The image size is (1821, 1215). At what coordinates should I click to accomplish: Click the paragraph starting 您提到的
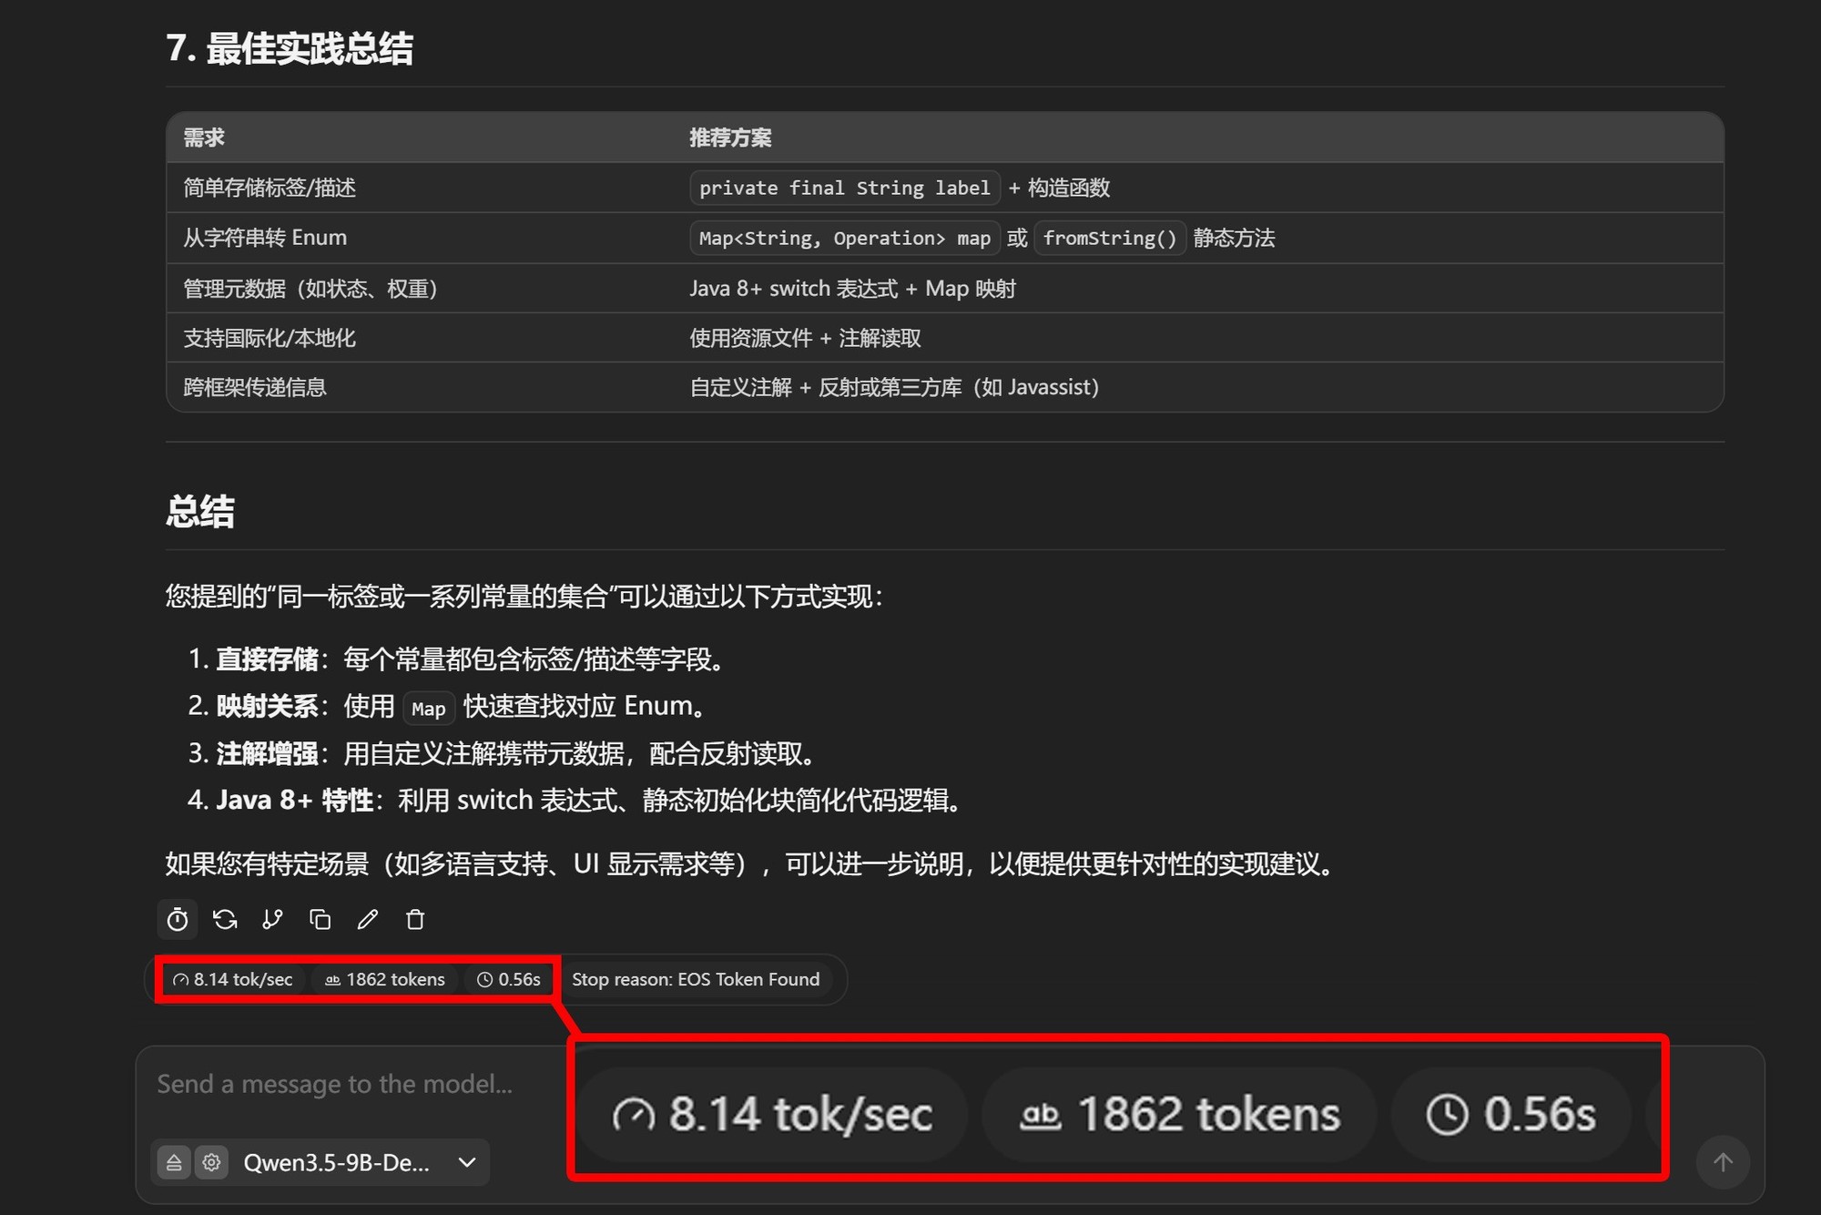(524, 597)
